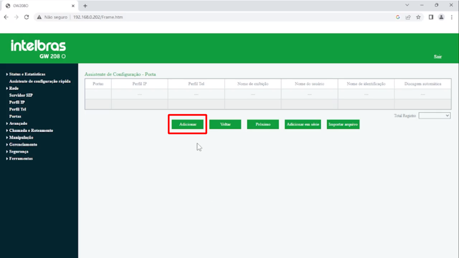Click Discagem automática column header

coord(423,84)
